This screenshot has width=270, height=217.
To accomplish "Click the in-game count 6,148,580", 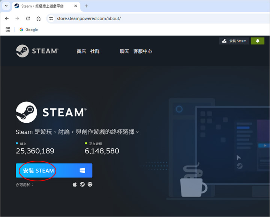I will tap(102, 151).
